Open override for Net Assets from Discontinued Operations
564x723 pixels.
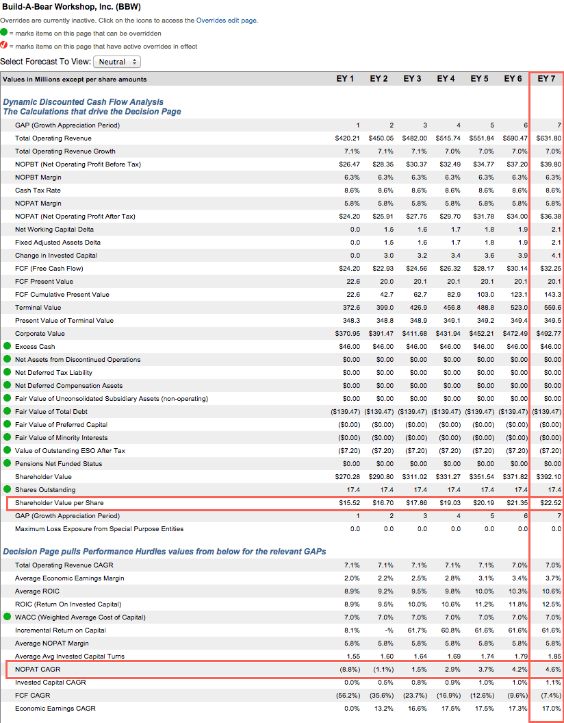pos(7,359)
